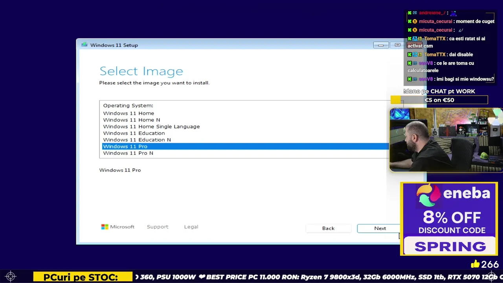Click the donation goal progress bar
The image size is (503, 283).
439,100
